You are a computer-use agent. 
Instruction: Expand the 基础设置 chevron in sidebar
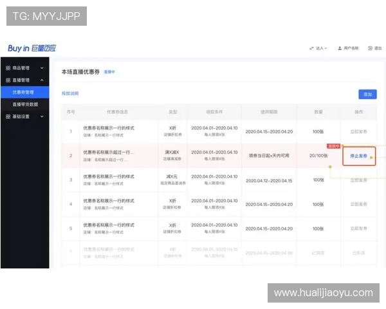42,117
